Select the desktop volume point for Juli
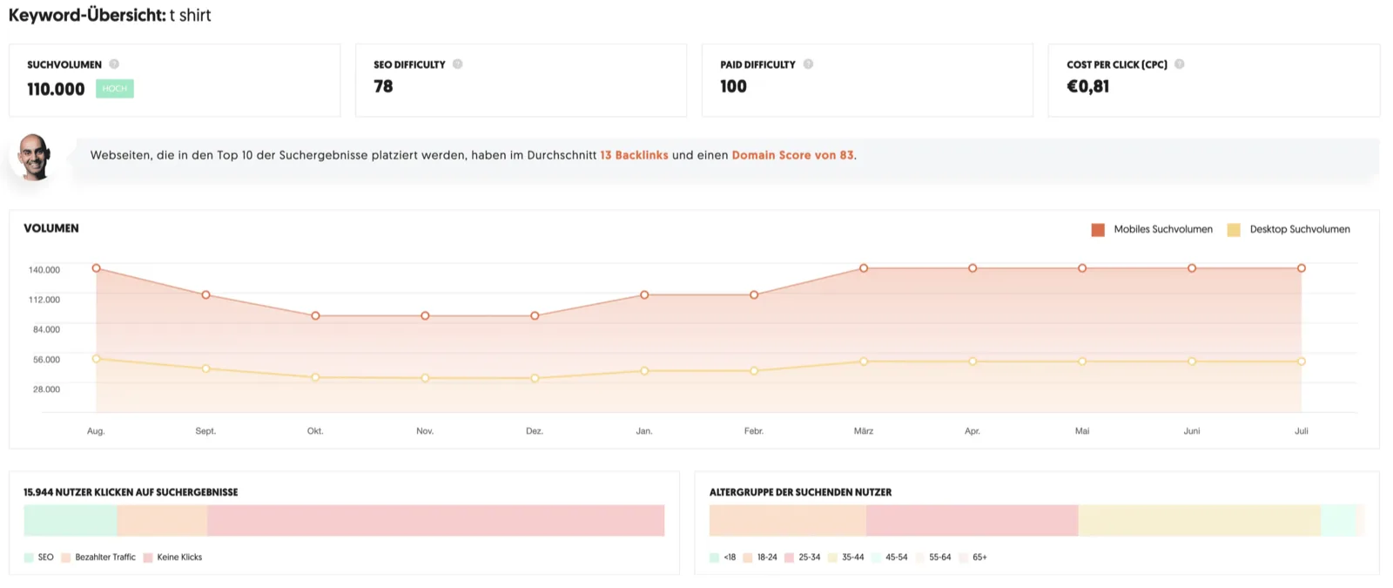 pos(1302,361)
